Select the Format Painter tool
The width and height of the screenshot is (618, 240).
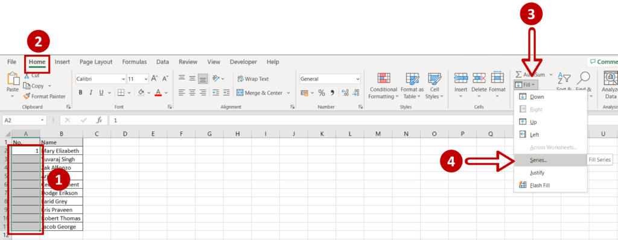pos(44,96)
